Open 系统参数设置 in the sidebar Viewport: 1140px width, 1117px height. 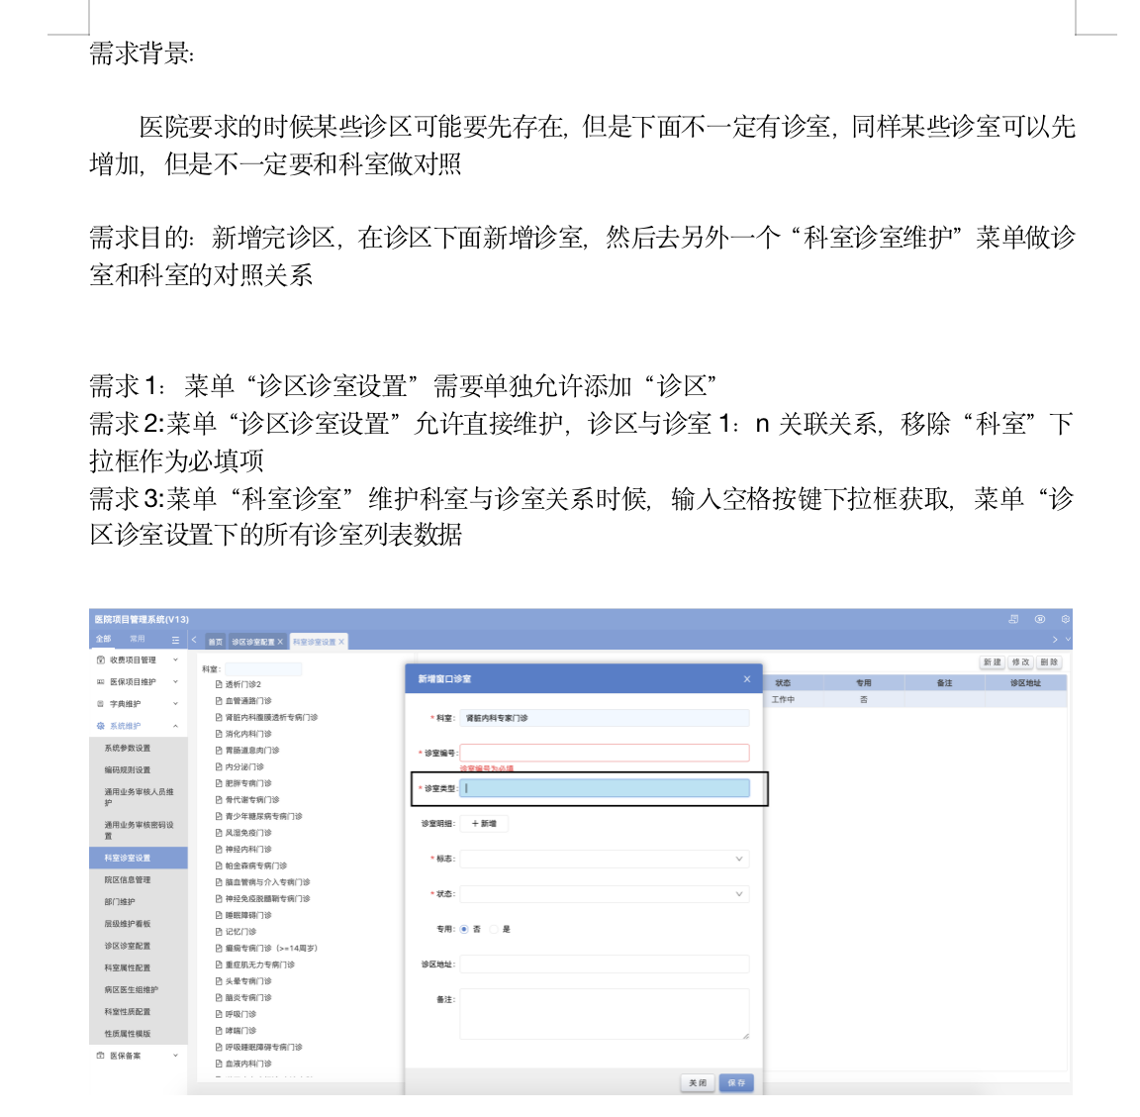point(139,748)
